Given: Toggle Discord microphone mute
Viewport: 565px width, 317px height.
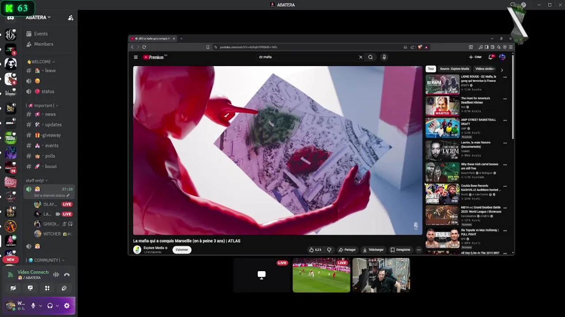Looking at the screenshot, I should [33, 306].
